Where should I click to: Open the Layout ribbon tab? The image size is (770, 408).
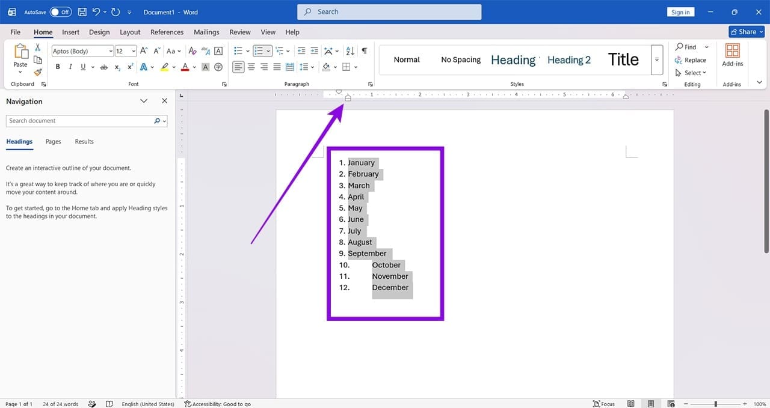pos(130,32)
